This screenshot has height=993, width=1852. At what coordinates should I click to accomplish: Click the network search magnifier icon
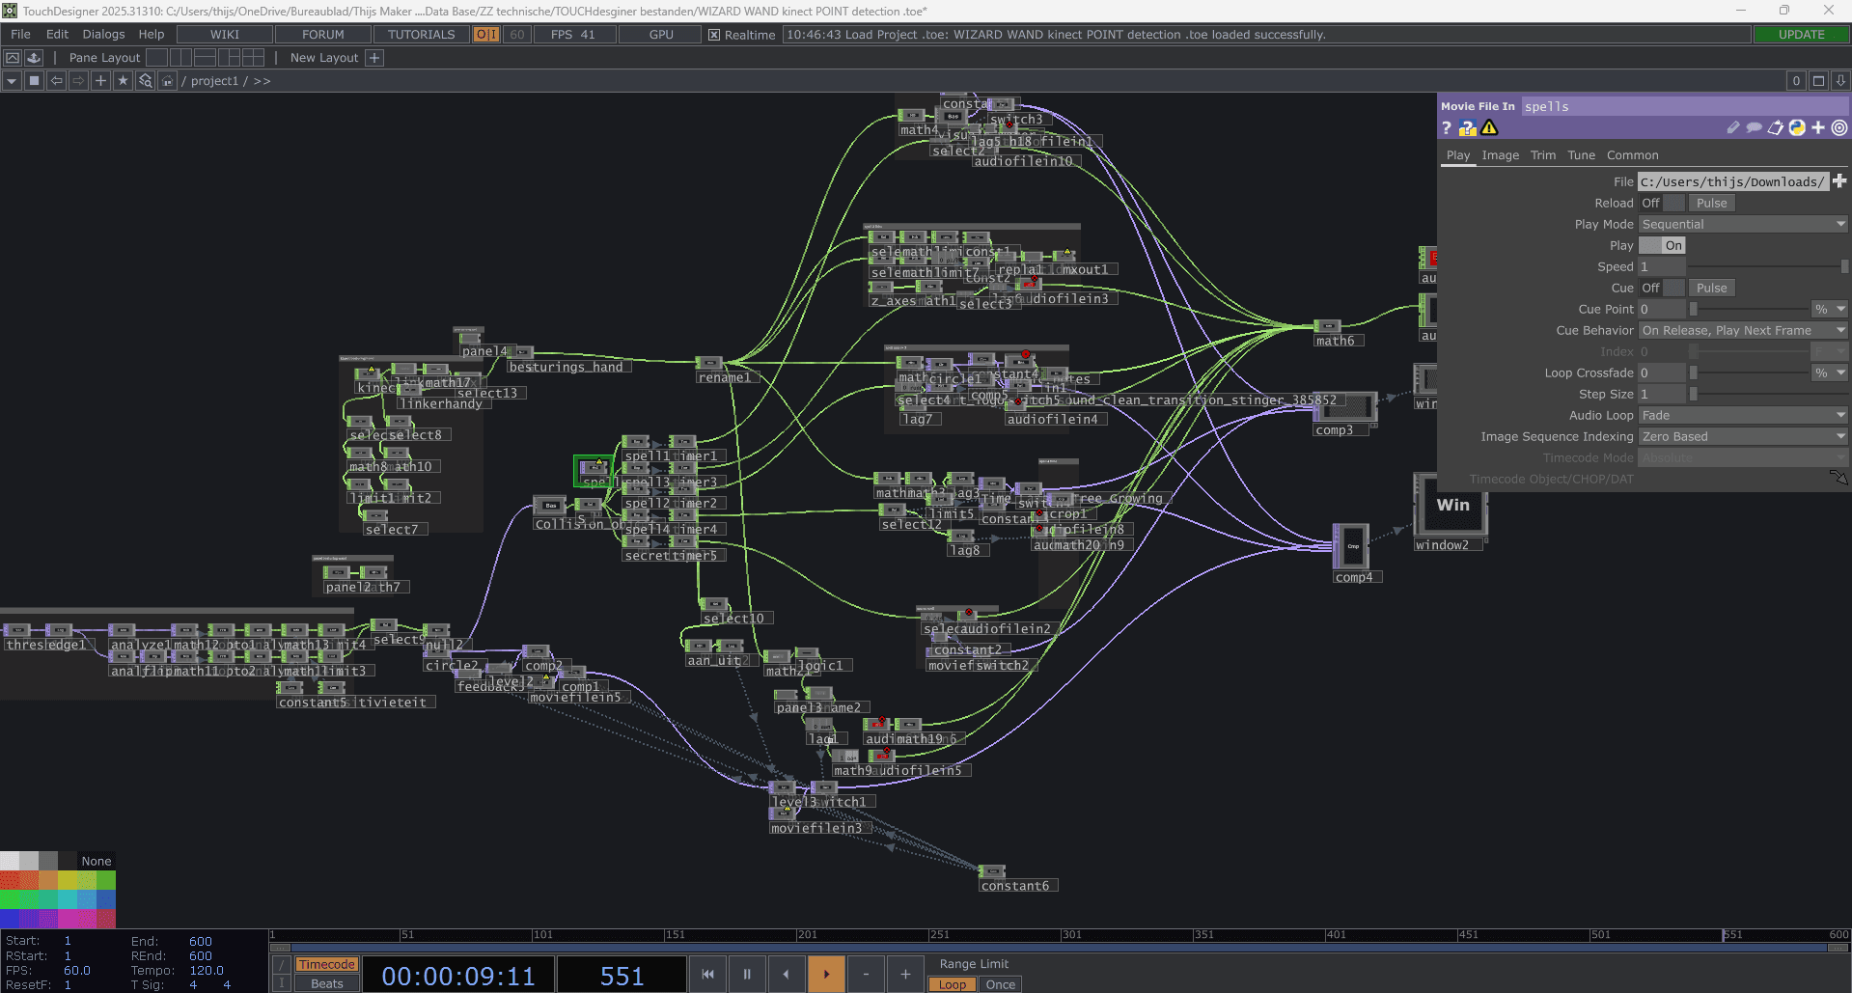(145, 81)
